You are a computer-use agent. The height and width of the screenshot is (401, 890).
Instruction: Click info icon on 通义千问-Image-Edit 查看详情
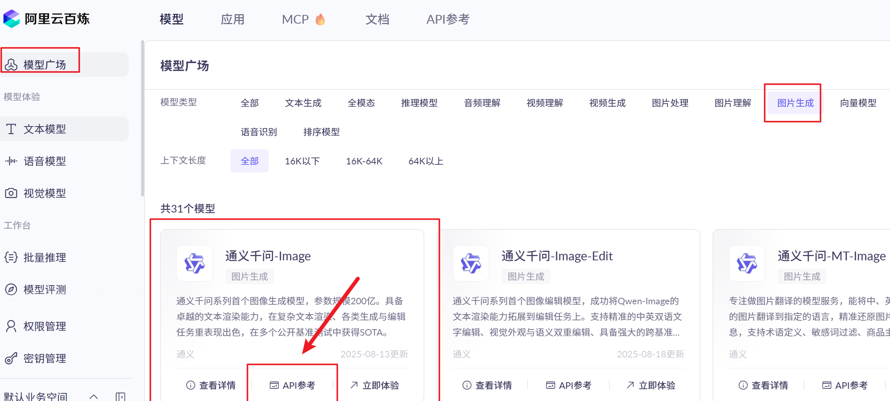467,385
